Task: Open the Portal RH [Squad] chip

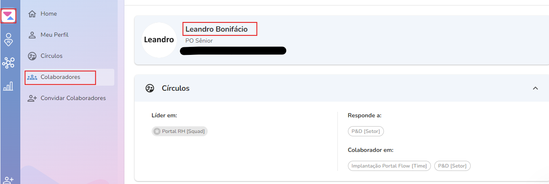Action: (x=180, y=131)
